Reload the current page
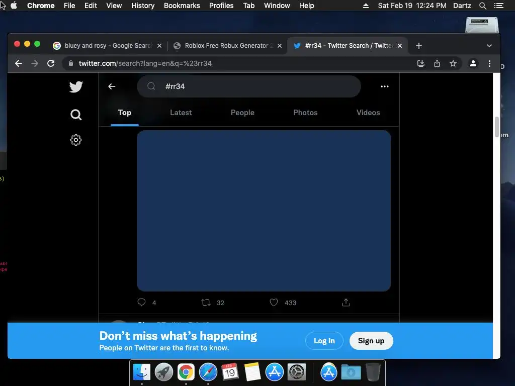Image resolution: width=515 pixels, height=386 pixels. 51,63
